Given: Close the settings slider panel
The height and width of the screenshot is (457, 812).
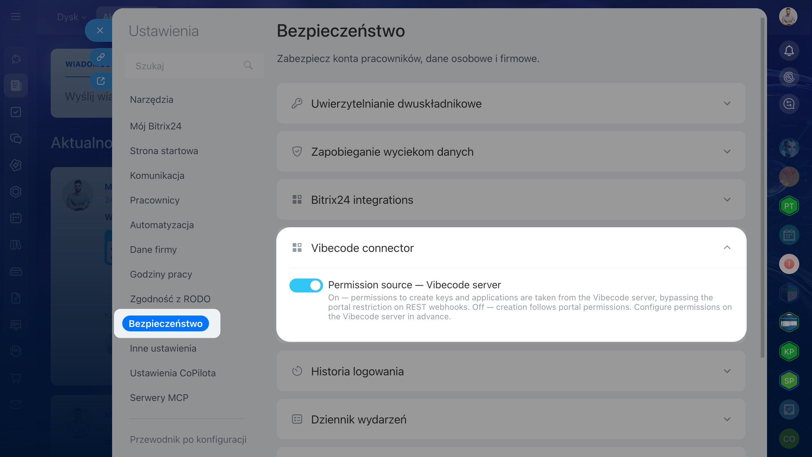Looking at the screenshot, I should tap(100, 30).
